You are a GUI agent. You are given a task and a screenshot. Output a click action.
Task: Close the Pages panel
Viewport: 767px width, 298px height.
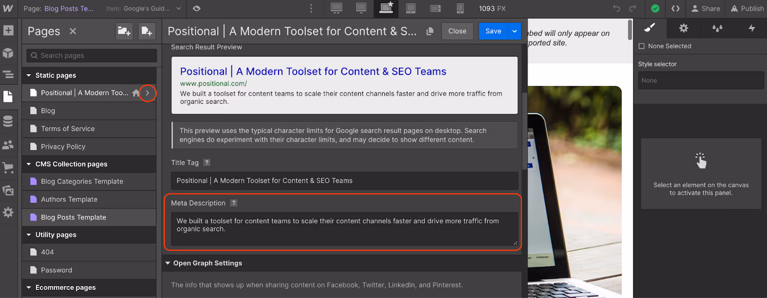[73, 31]
